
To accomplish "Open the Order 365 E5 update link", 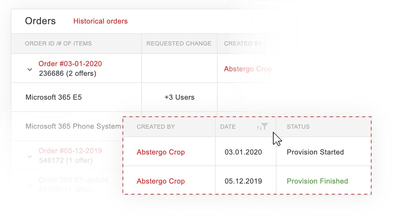I will coord(73,180).
